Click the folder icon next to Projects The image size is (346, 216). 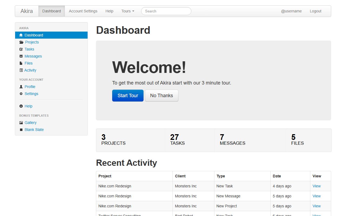coord(21,42)
